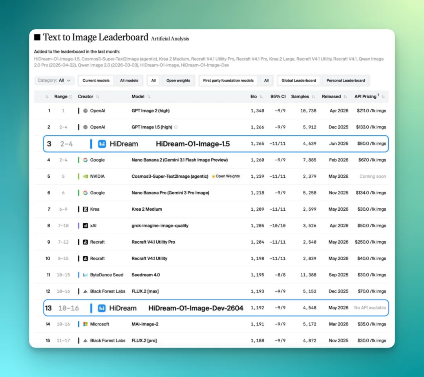Sort by API Pricing column arrows

coord(383,97)
